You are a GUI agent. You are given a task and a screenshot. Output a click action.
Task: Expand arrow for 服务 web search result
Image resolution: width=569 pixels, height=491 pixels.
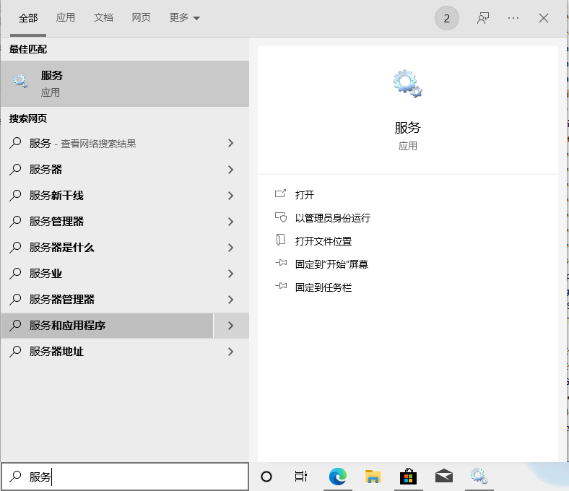tap(231, 143)
